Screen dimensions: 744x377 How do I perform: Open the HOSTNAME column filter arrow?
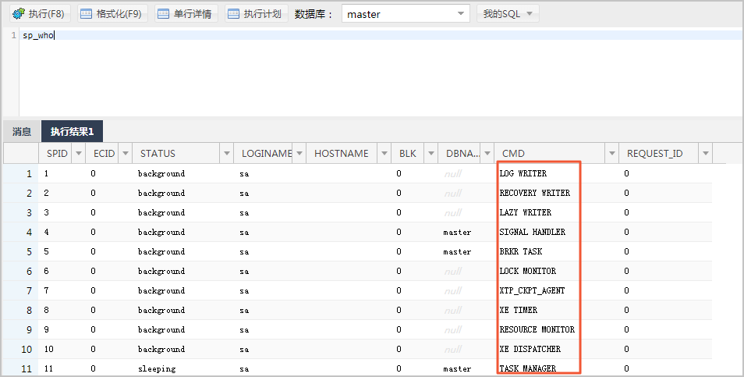click(384, 153)
